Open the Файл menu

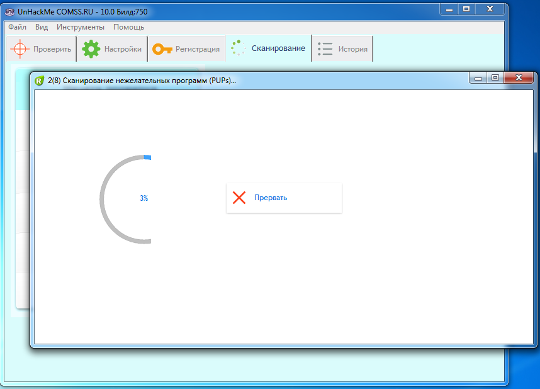point(17,27)
